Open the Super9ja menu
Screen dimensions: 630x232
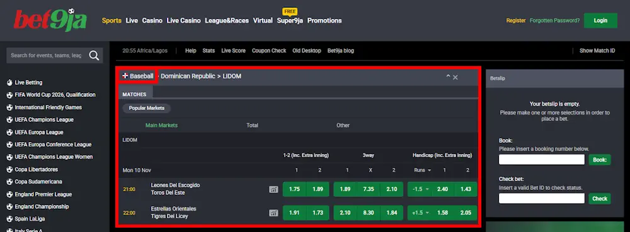coord(290,21)
